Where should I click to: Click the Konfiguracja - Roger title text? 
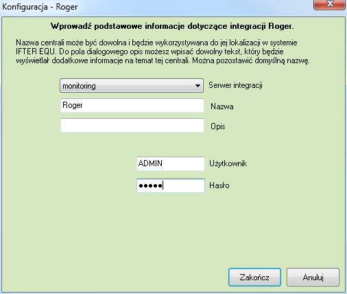pyautogui.click(x=40, y=7)
